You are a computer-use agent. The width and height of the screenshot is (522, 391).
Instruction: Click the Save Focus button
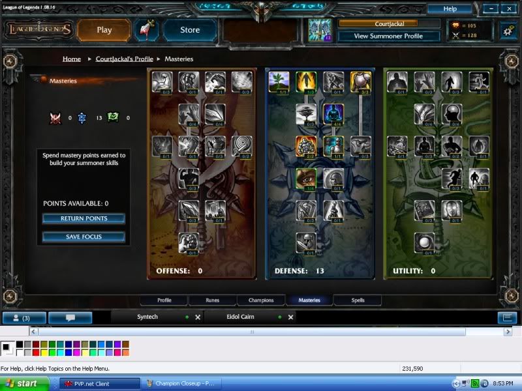click(84, 237)
